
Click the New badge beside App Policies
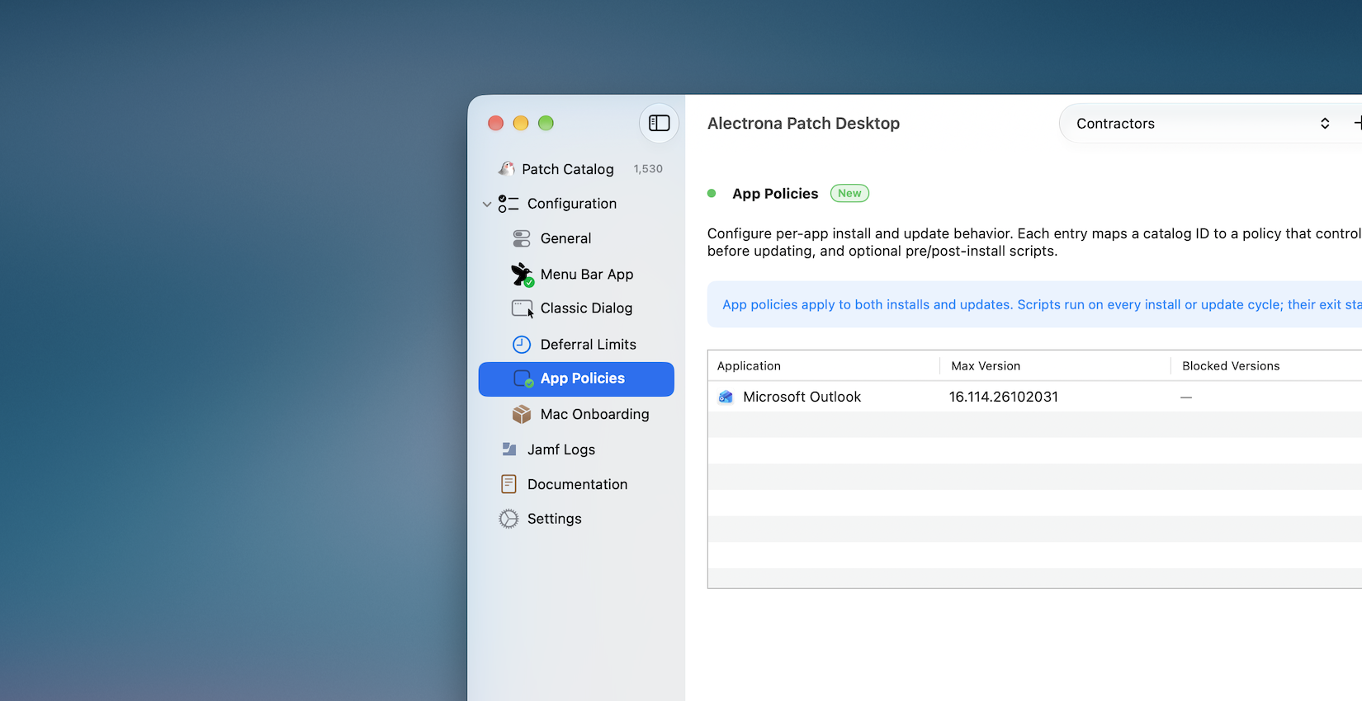tap(849, 193)
